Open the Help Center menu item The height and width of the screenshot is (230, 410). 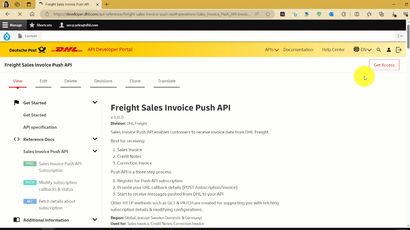coord(333,50)
